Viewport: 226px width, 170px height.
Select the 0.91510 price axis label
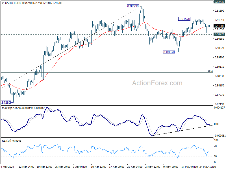[220, 20]
